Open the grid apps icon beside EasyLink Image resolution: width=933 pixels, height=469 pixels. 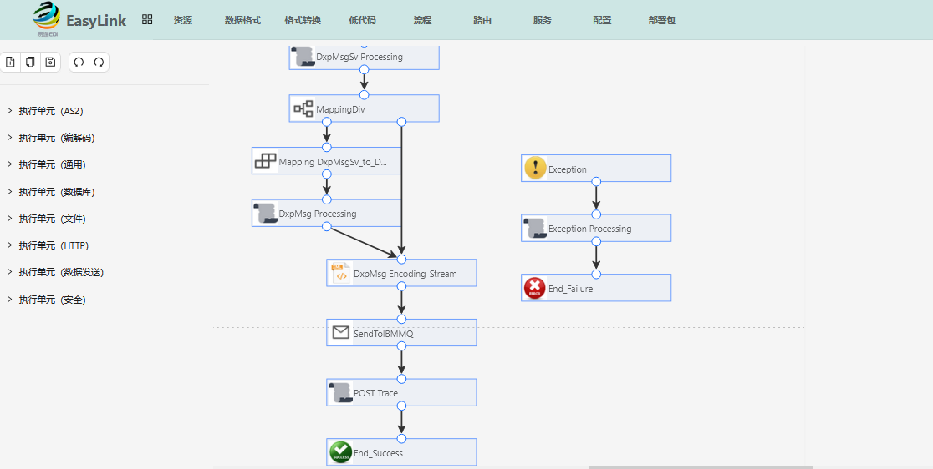[148, 19]
